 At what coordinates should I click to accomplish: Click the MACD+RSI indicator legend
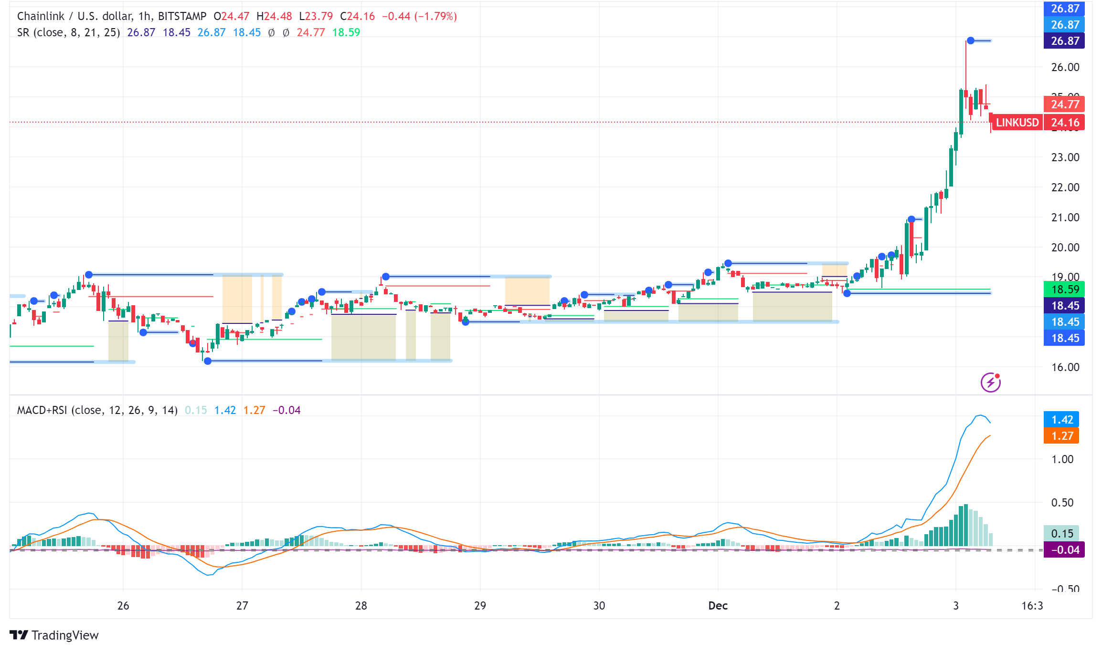[97, 410]
